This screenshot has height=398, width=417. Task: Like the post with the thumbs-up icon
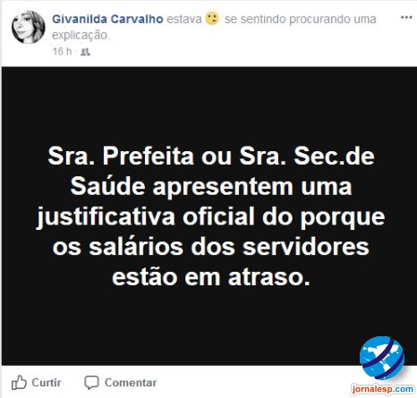point(19,382)
